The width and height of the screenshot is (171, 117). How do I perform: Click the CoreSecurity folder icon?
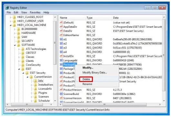click(23, 65)
